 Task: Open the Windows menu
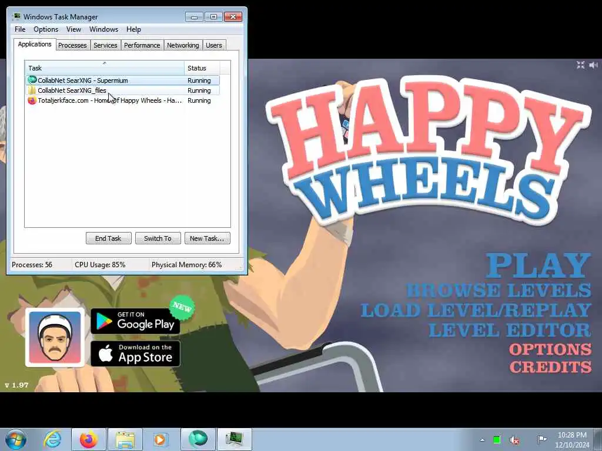pyautogui.click(x=103, y=29)
